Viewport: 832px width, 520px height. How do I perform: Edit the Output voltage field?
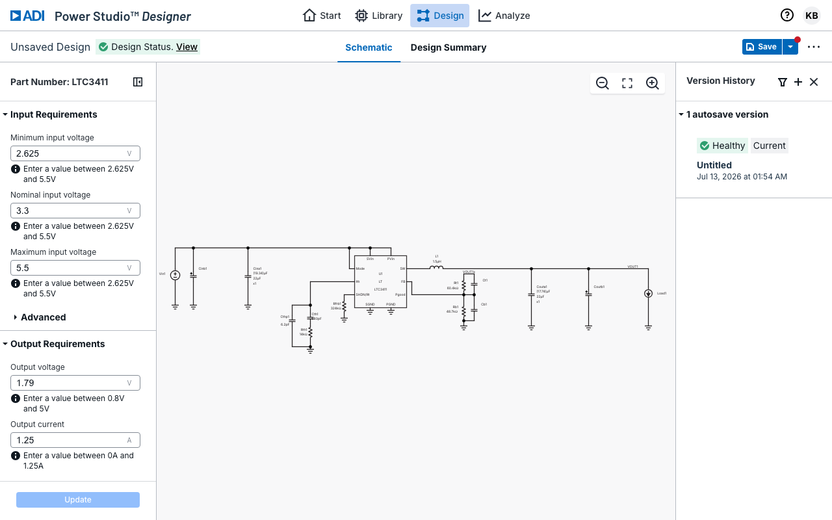75,383
